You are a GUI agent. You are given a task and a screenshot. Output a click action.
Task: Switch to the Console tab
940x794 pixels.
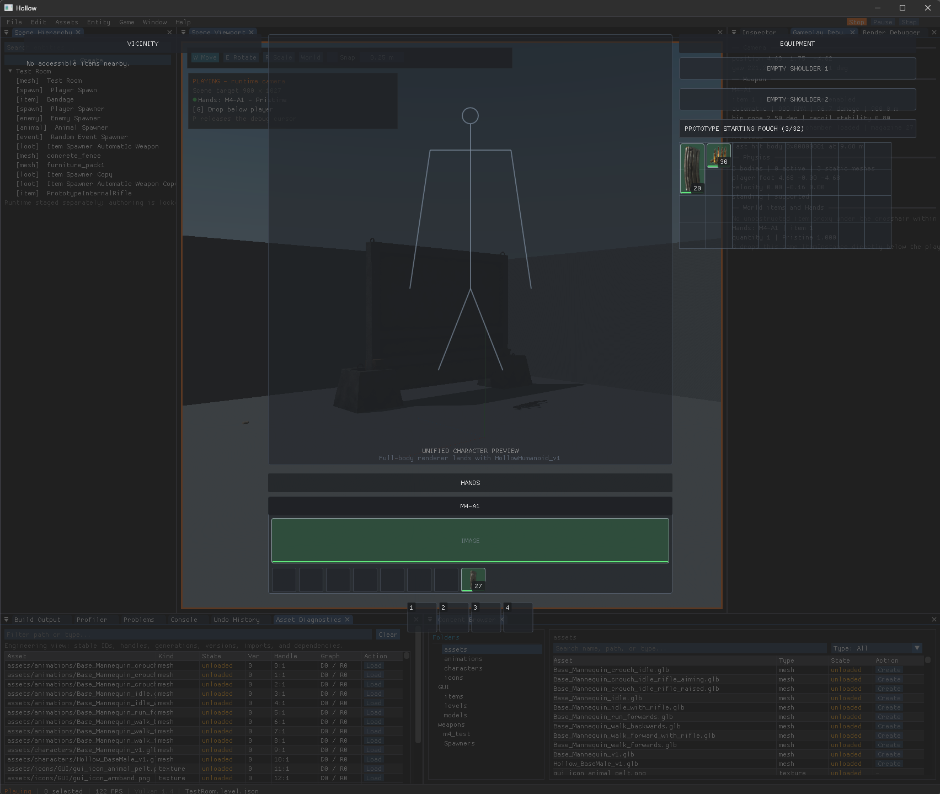coord(184,620)
